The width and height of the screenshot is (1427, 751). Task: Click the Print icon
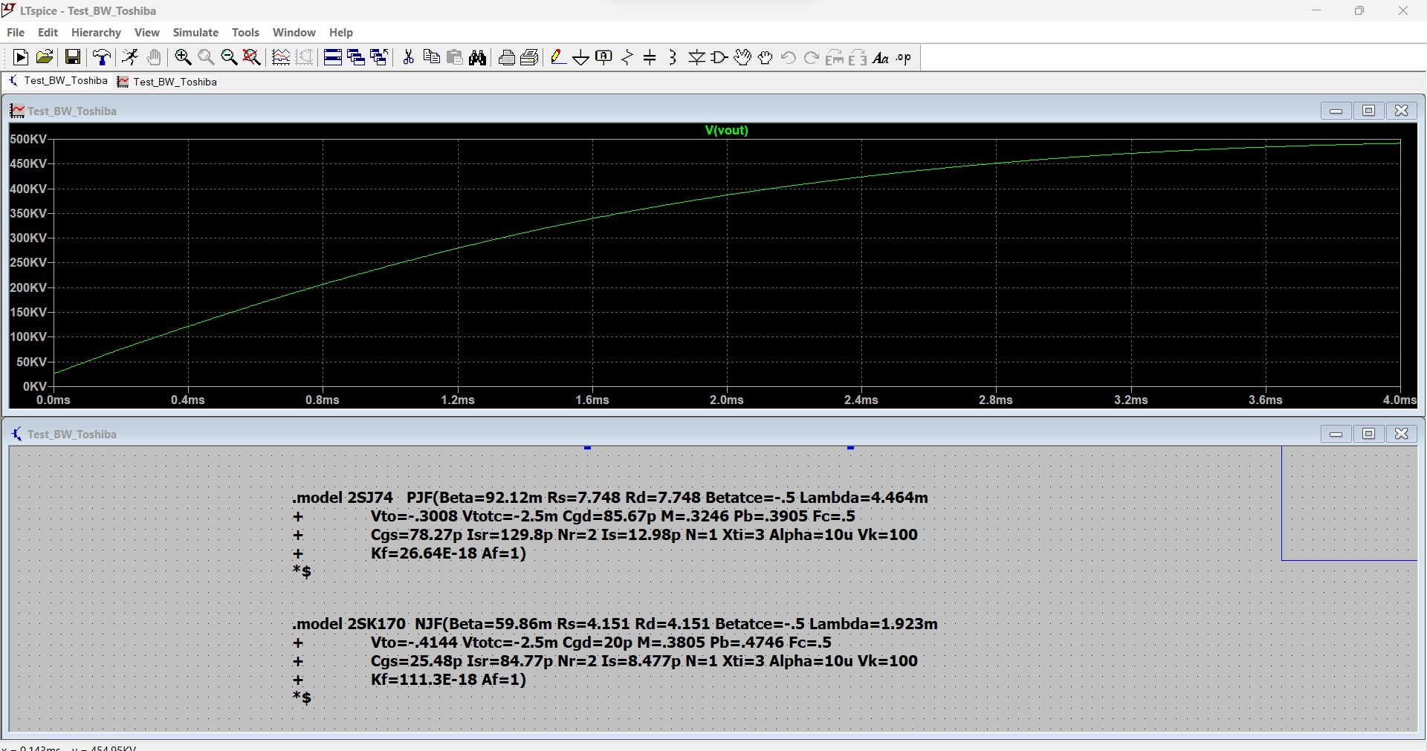pyautogui.click(x=530, y=58)
